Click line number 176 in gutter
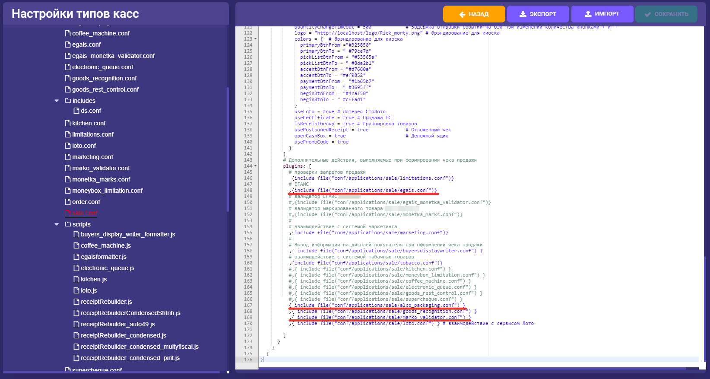710x379 pixels. coord(248,360)
